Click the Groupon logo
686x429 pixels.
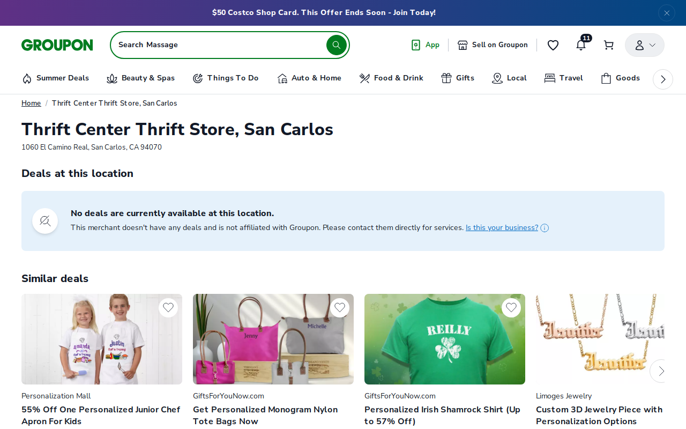pyautogui.click(x=57, y=45)
